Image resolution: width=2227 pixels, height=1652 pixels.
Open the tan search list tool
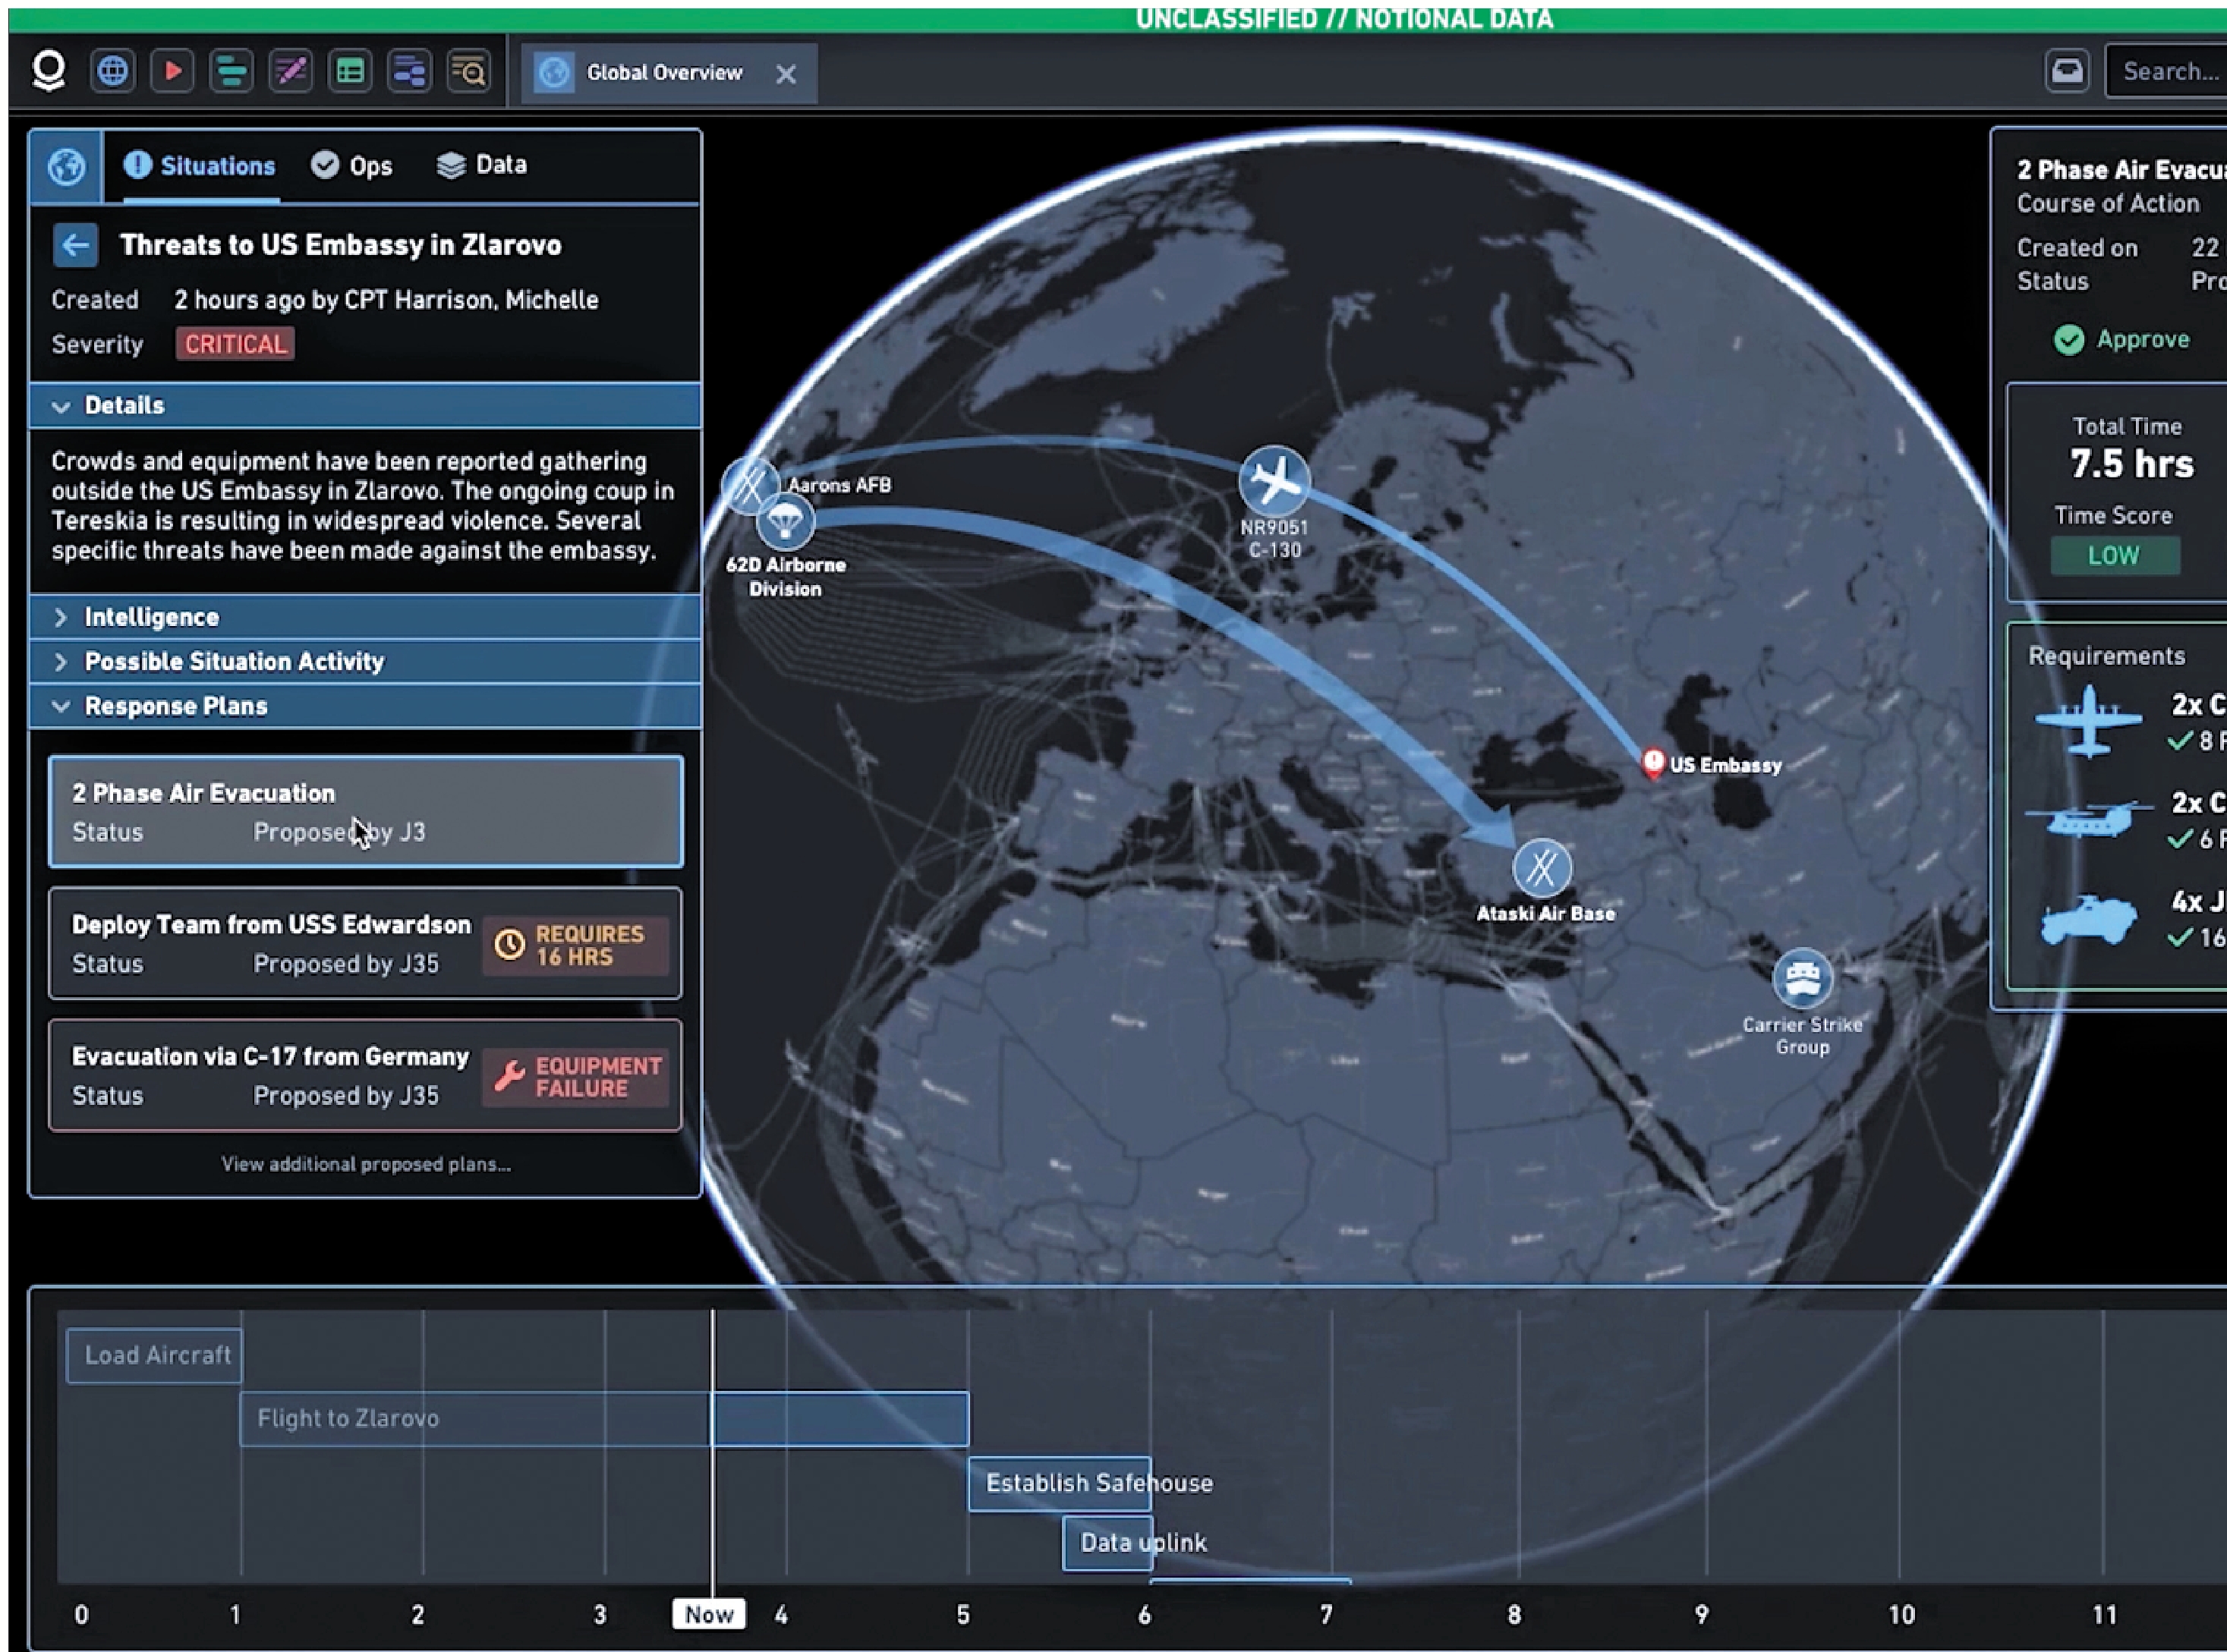pos(469,71)
